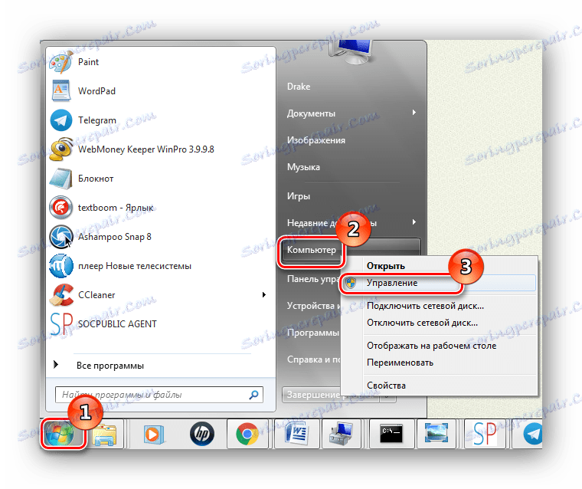Open the Изображения library

click(316, 140)
